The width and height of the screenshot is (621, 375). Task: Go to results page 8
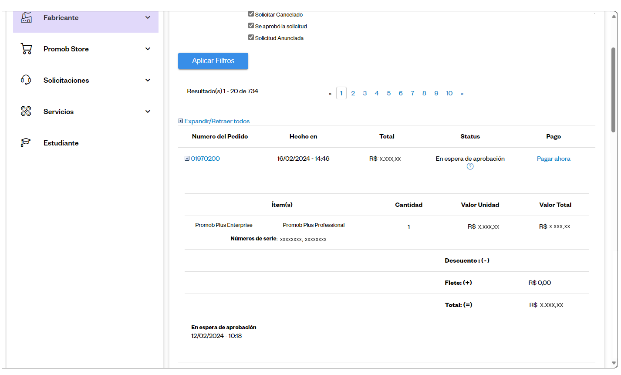424,93
